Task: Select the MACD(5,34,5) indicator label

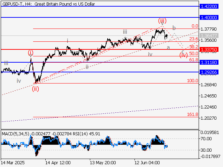Action: pos(16,133)
